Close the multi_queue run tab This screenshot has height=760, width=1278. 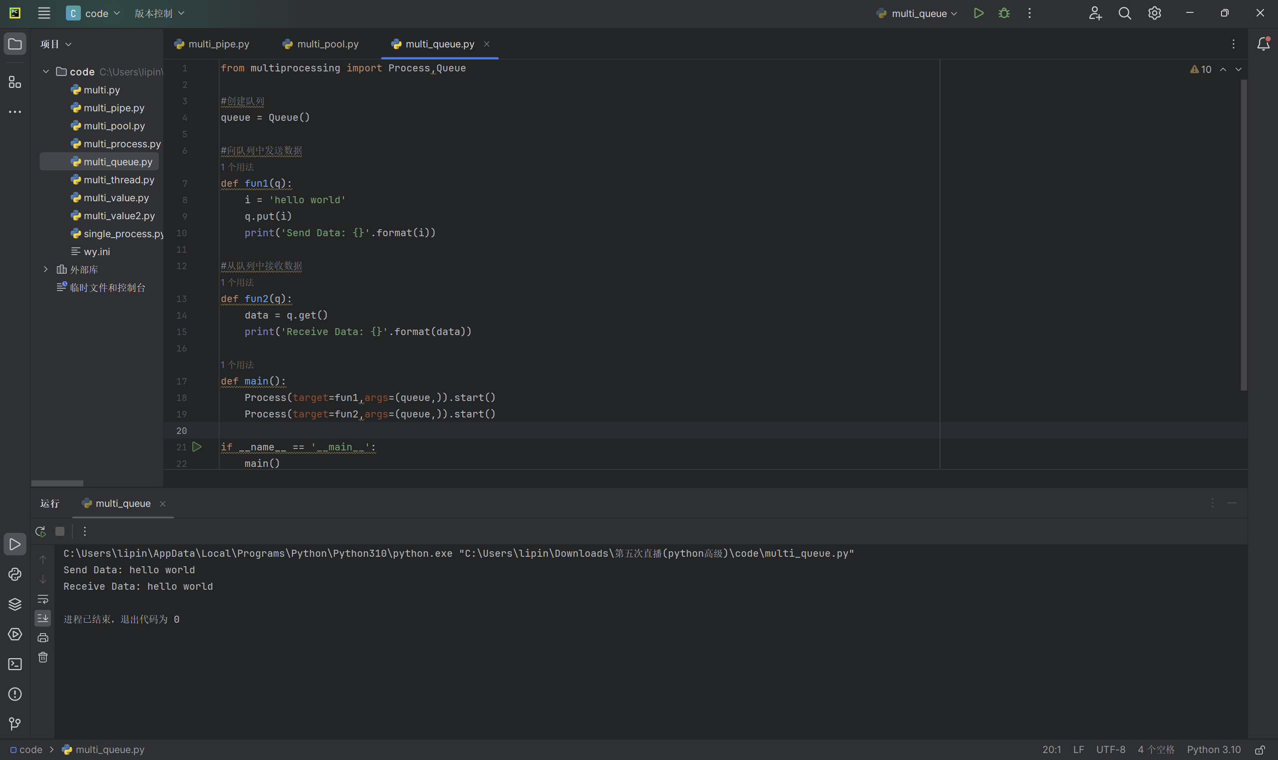pos(162,504)
